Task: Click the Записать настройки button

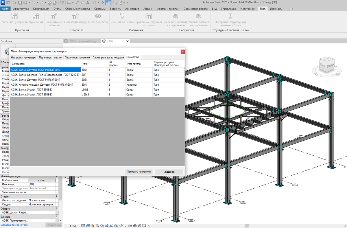Action: [139, 172]
